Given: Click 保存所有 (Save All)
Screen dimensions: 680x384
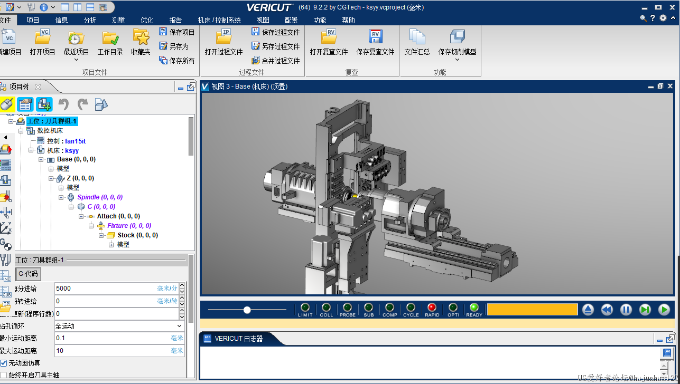Looking at the screenshot, I should coord(177,61).
